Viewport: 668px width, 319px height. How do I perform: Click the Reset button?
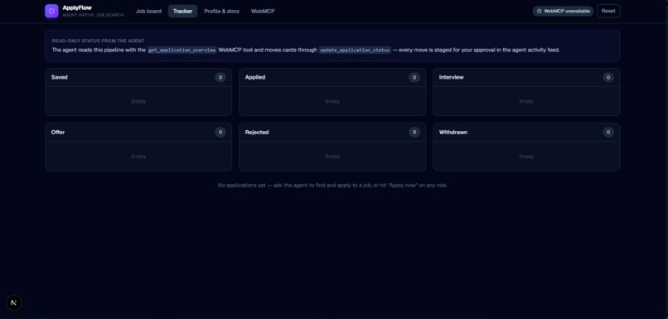click(608, 11)
